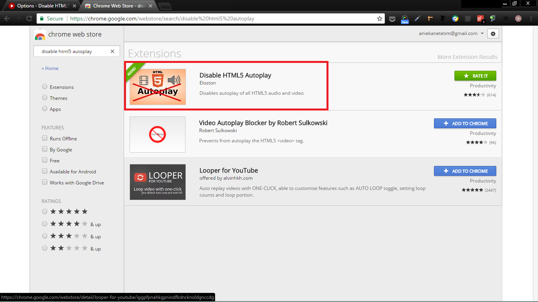Open a new tab

[x=165, y=6]
